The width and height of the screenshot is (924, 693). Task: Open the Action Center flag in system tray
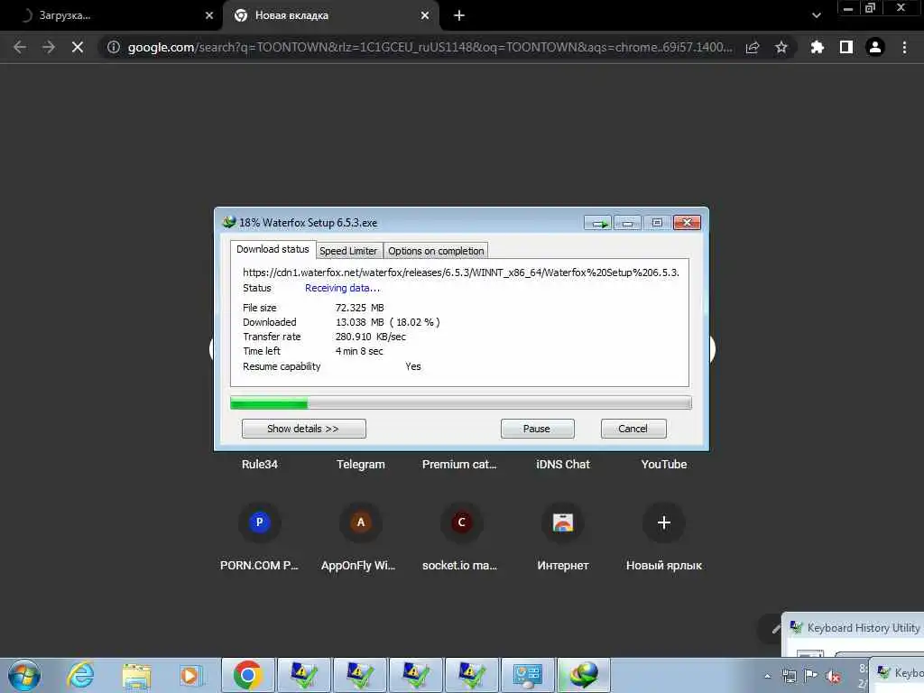(x=811, y=675)
